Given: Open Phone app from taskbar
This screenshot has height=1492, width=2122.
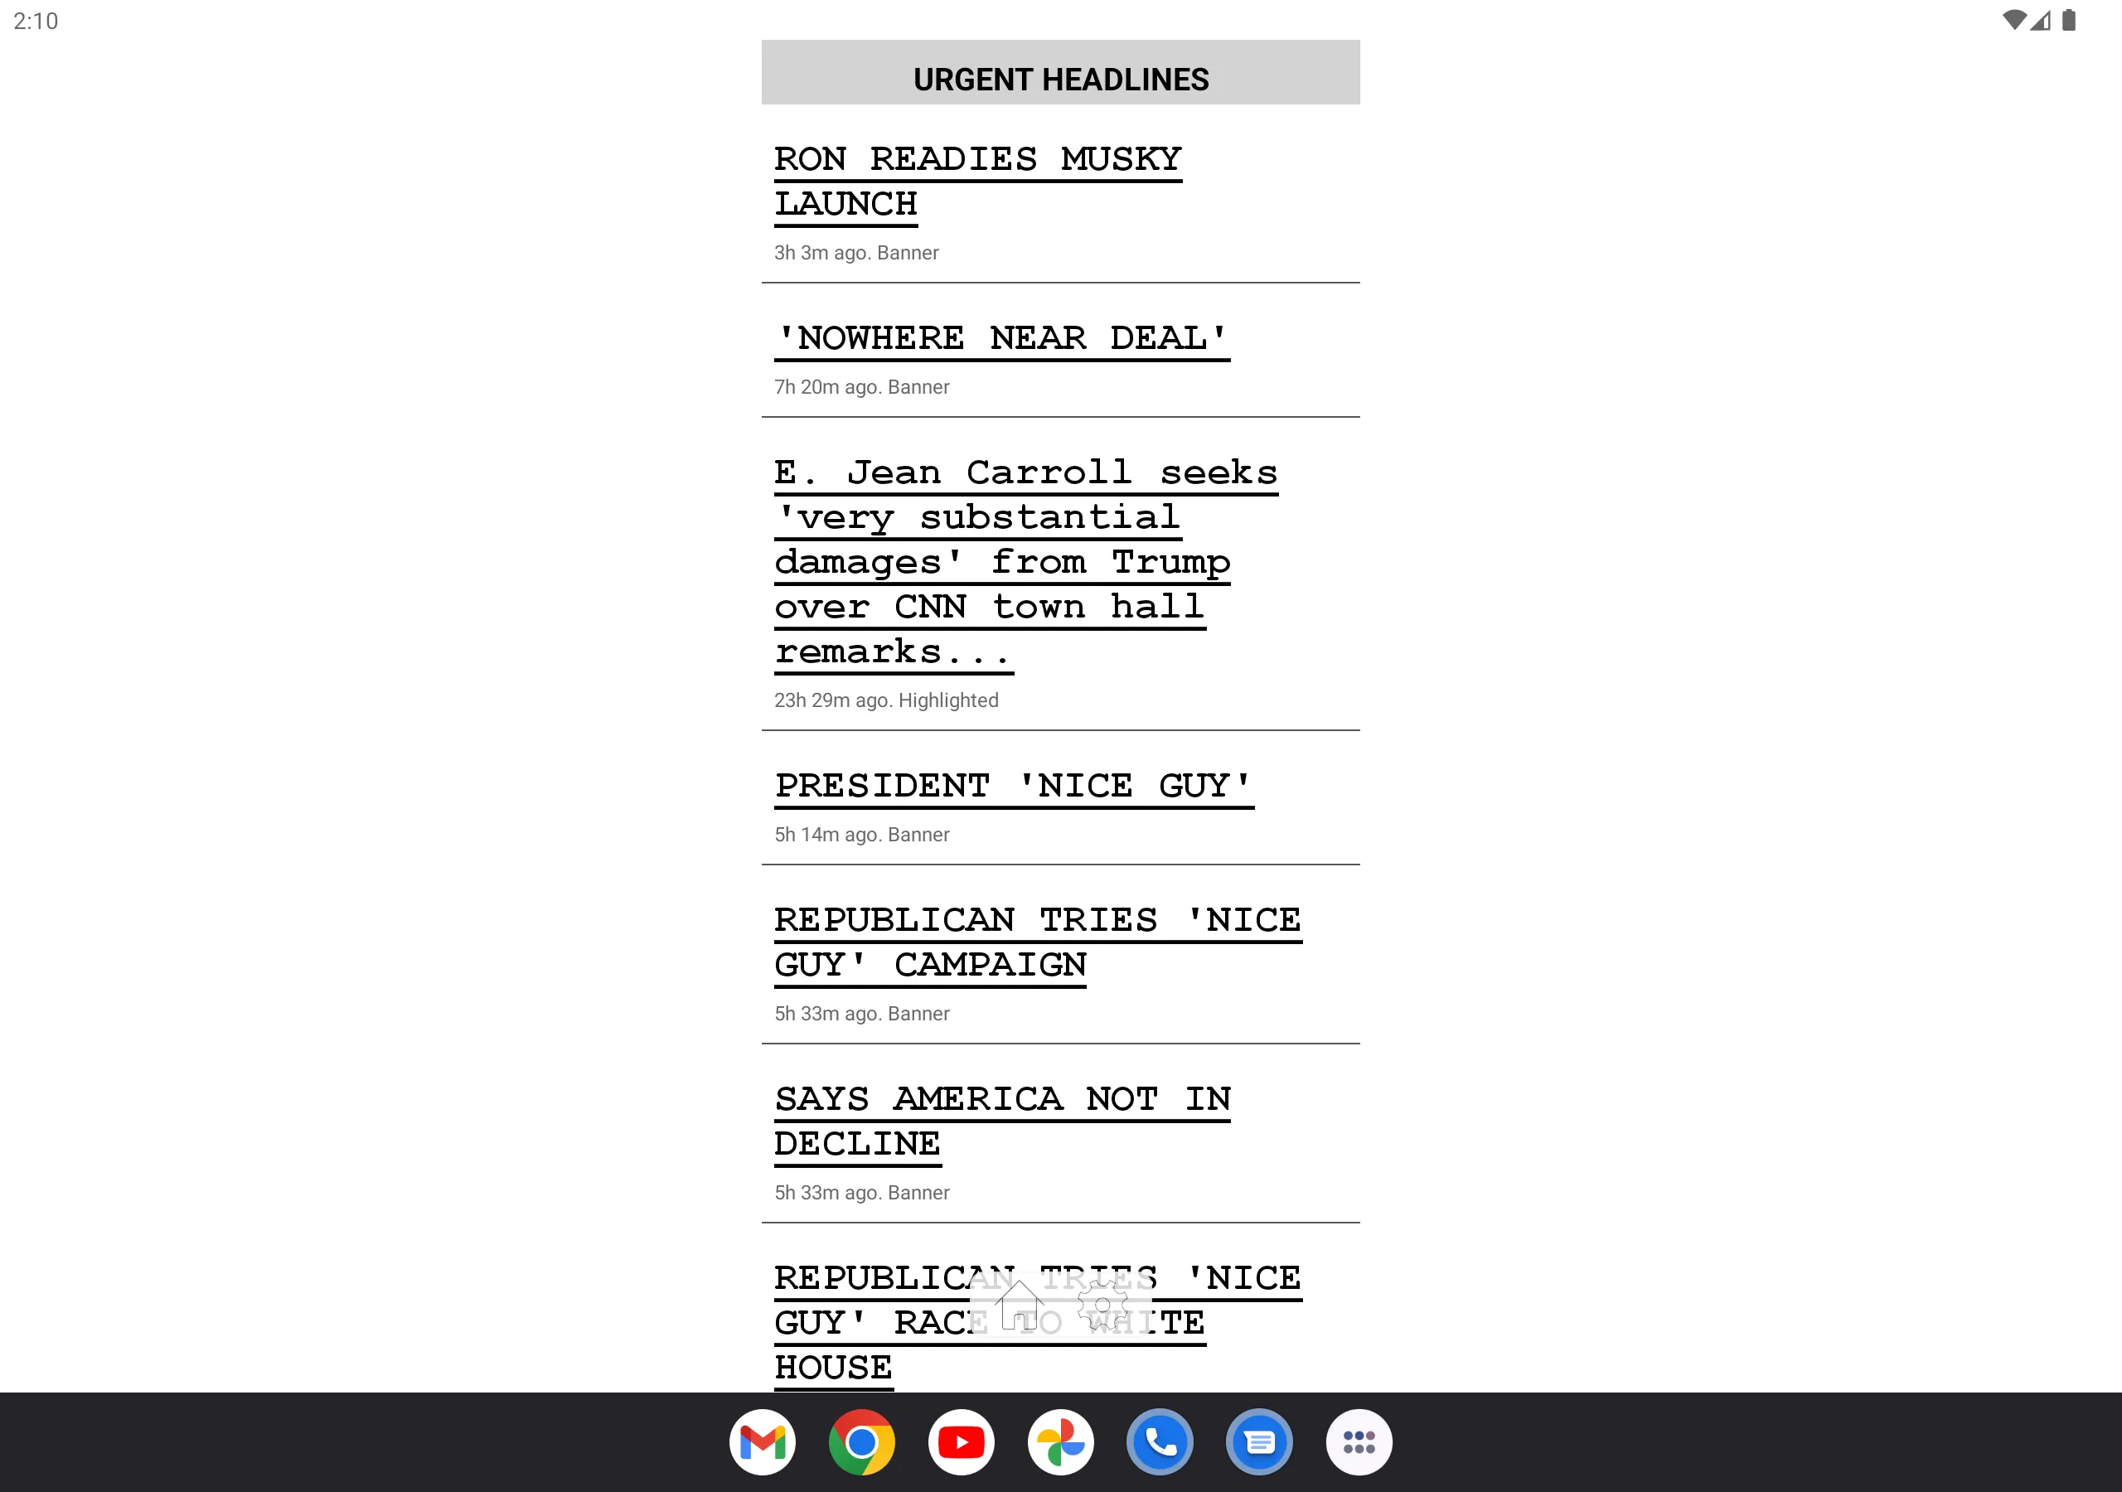Looking at the screenshot, I should [x=1160, y=1442].
